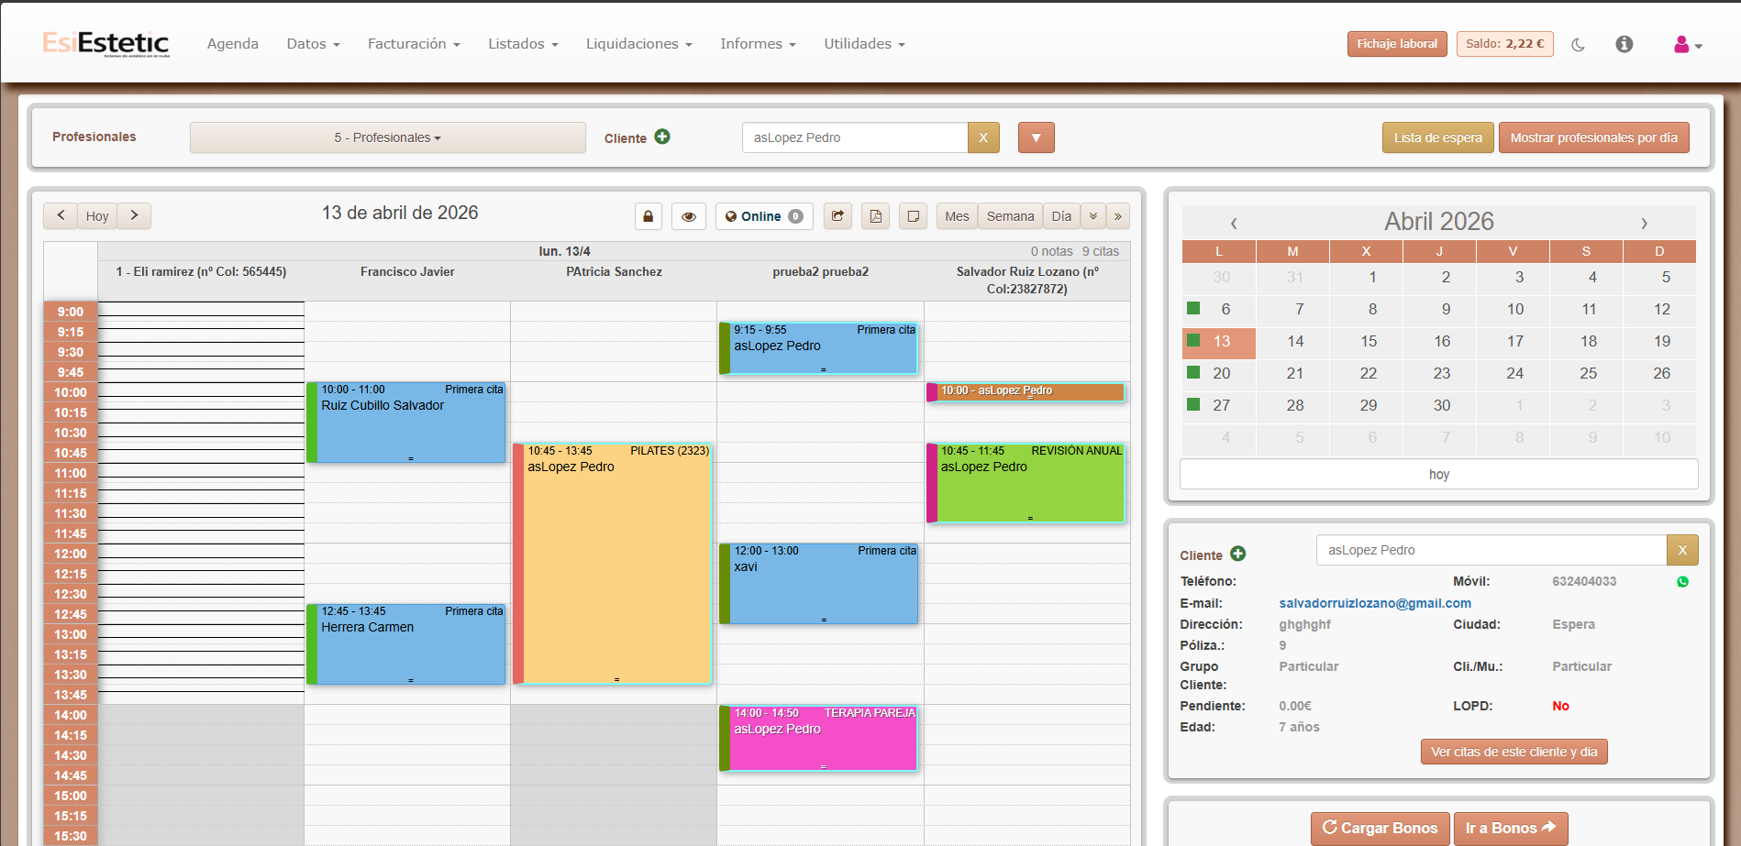1741x846 pixels.
Task: Open the sticky note icon
Action: tap(914, 216)
